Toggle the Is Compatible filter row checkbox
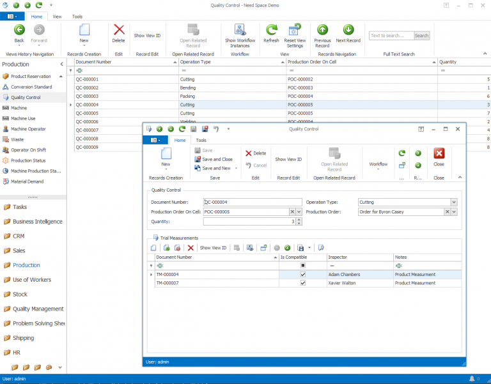This screenshot has width=491, height=384. pyautogui.click(x=302, y=265)
